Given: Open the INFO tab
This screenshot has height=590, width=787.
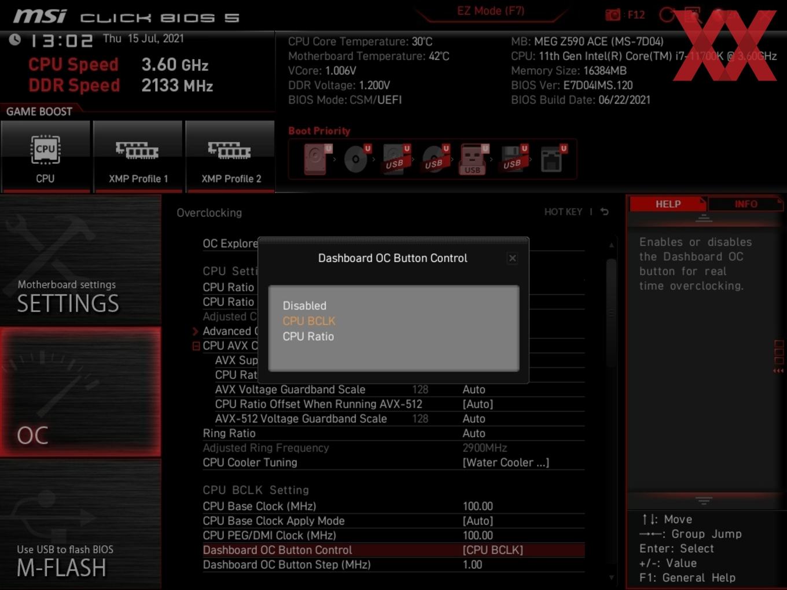Looking at the screenshot, I should (745, 204).
